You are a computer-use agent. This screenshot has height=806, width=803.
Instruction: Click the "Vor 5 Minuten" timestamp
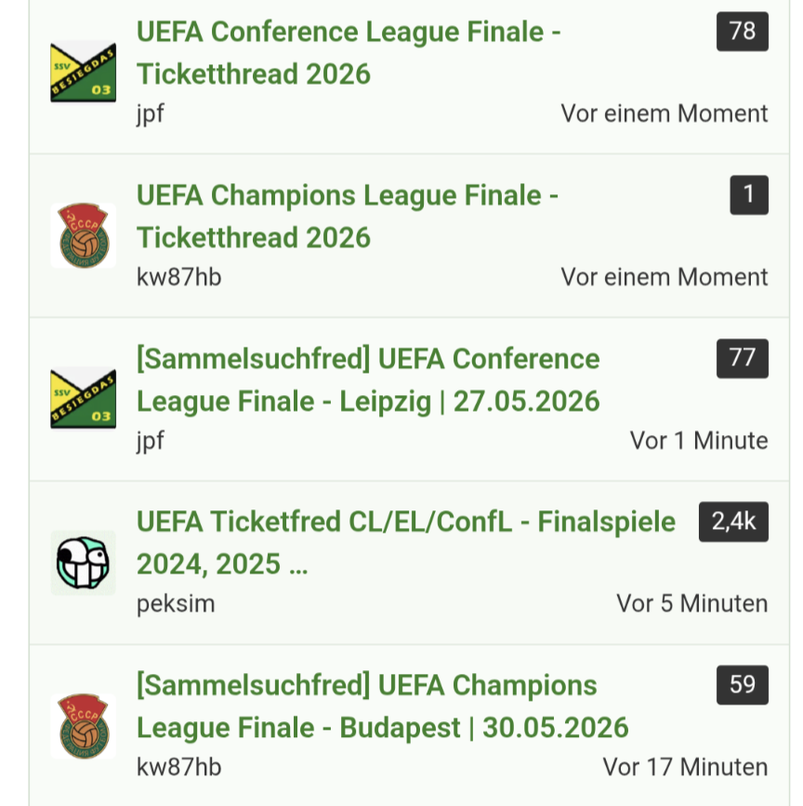[691, 603]
